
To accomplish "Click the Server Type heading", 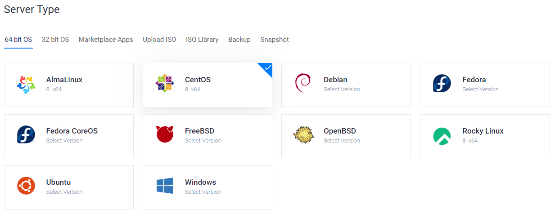I will point(32,9).
